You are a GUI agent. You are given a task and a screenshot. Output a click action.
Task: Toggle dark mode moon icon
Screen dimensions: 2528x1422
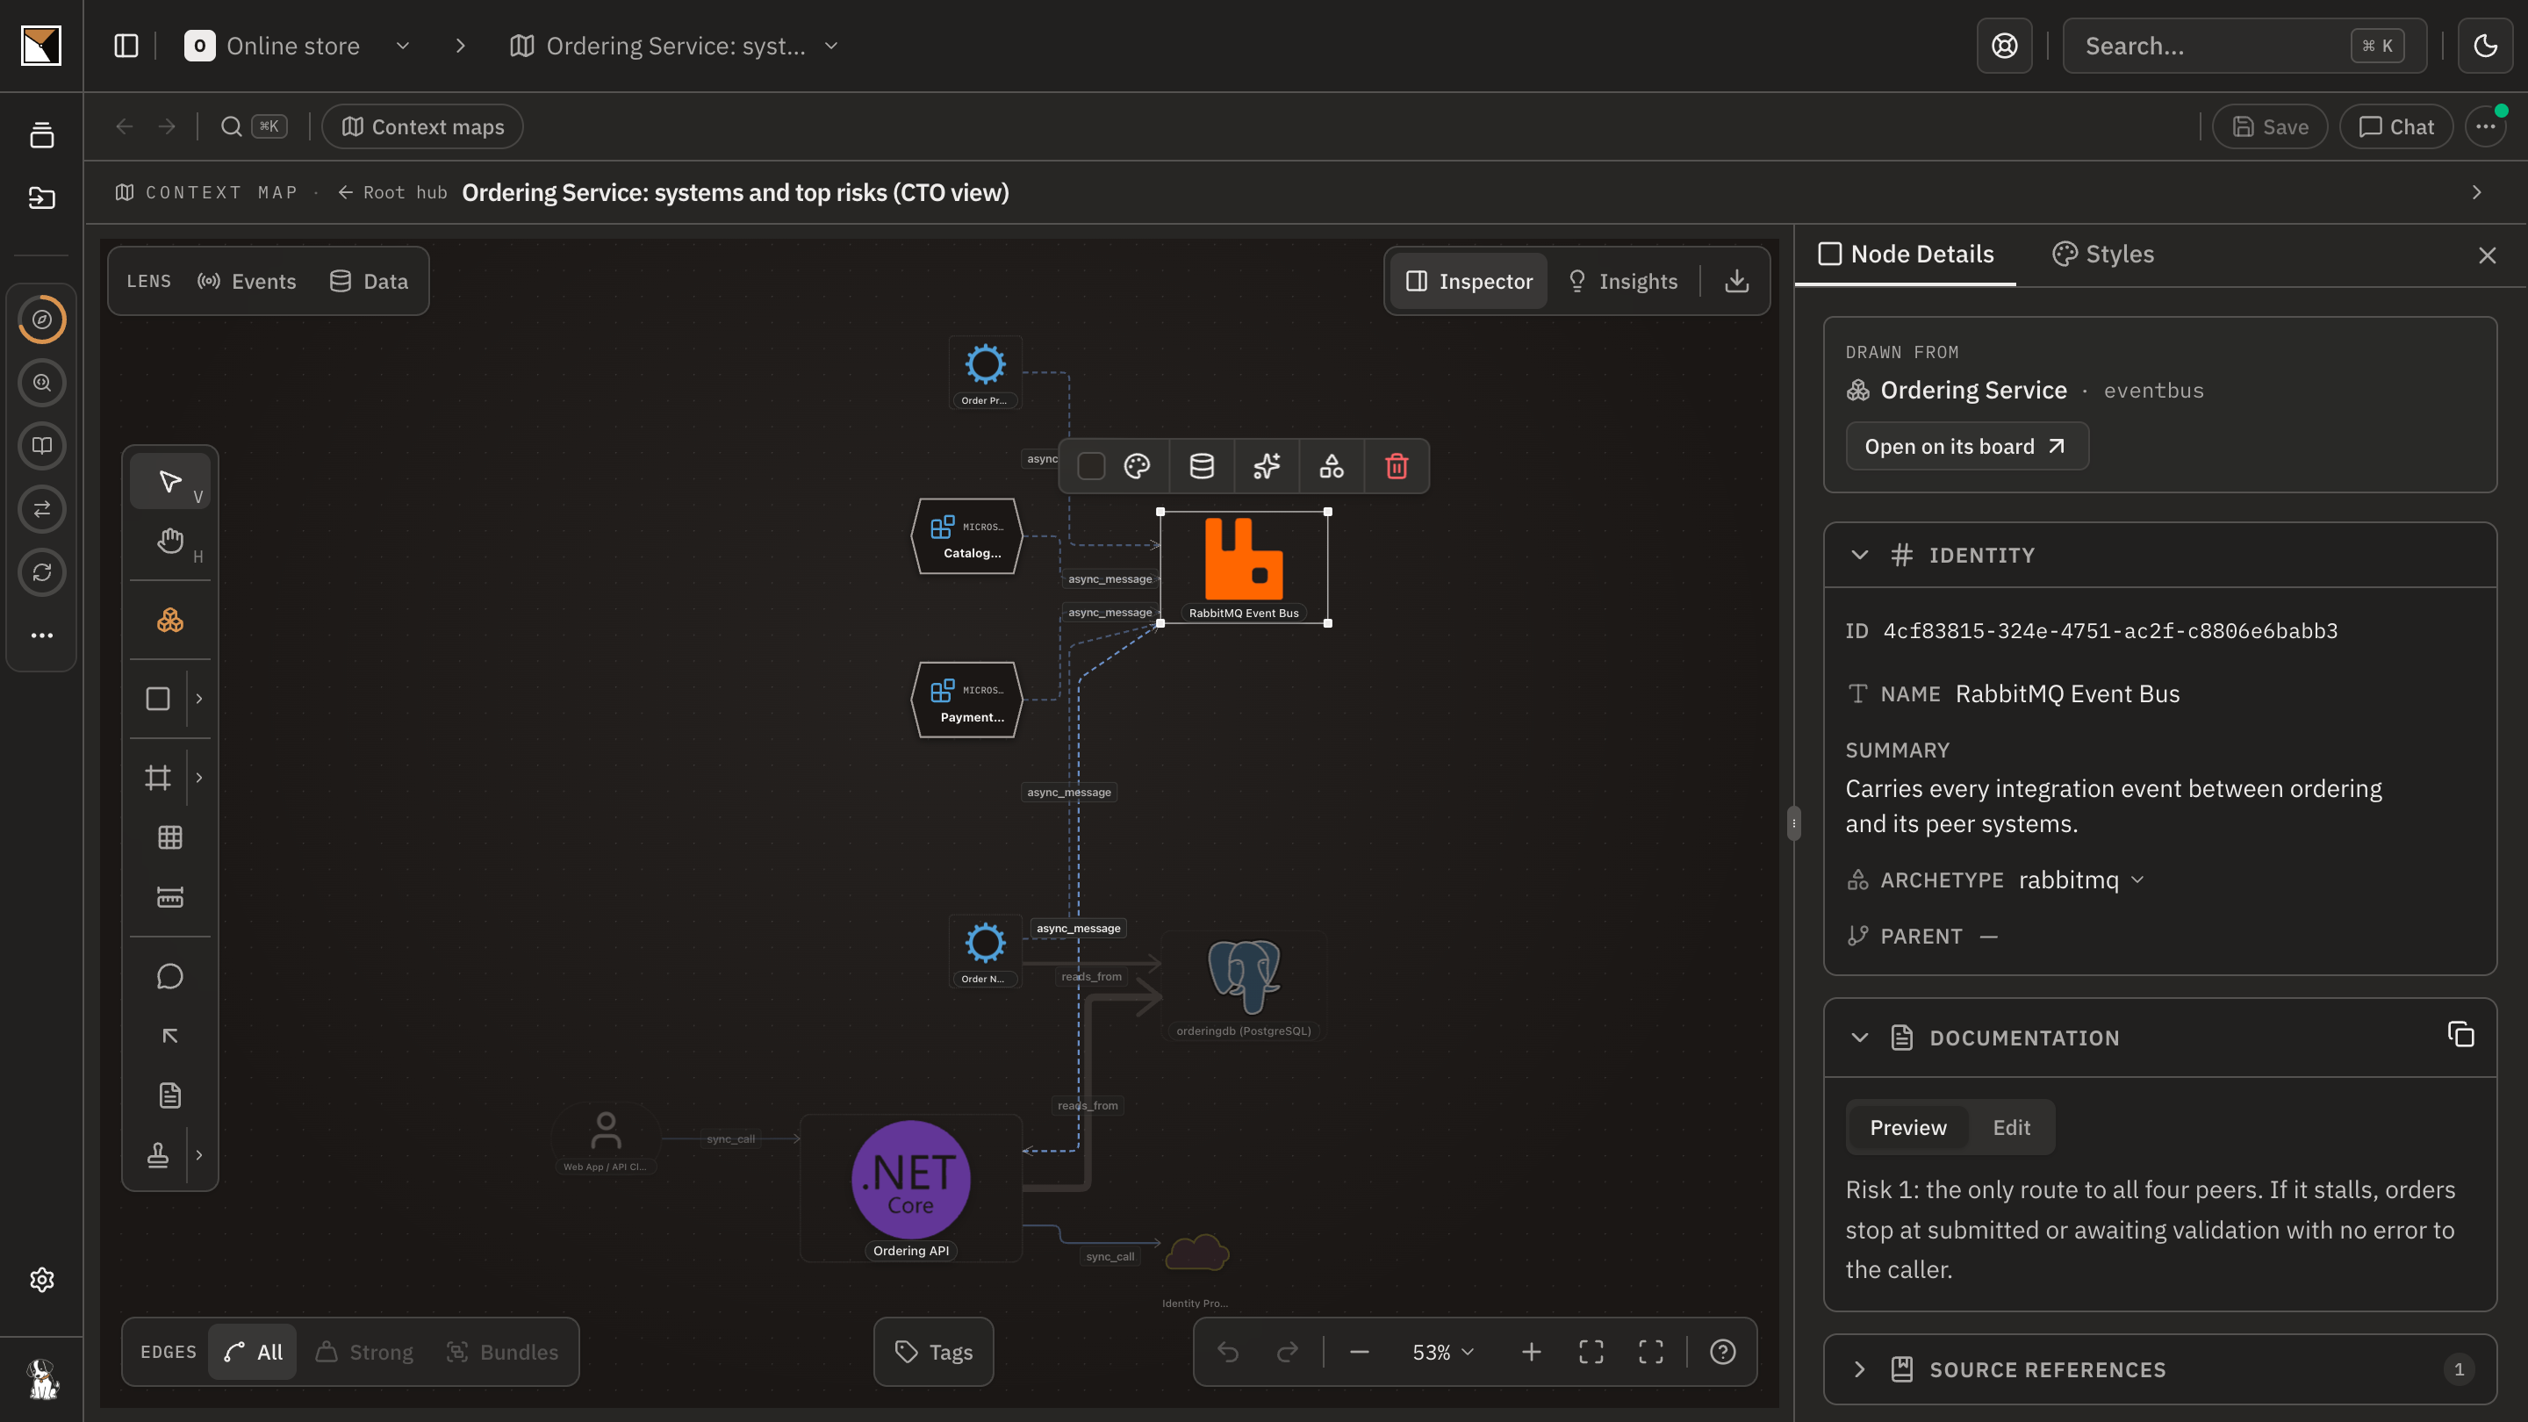pyautogui.click(x=2485, y=47)
